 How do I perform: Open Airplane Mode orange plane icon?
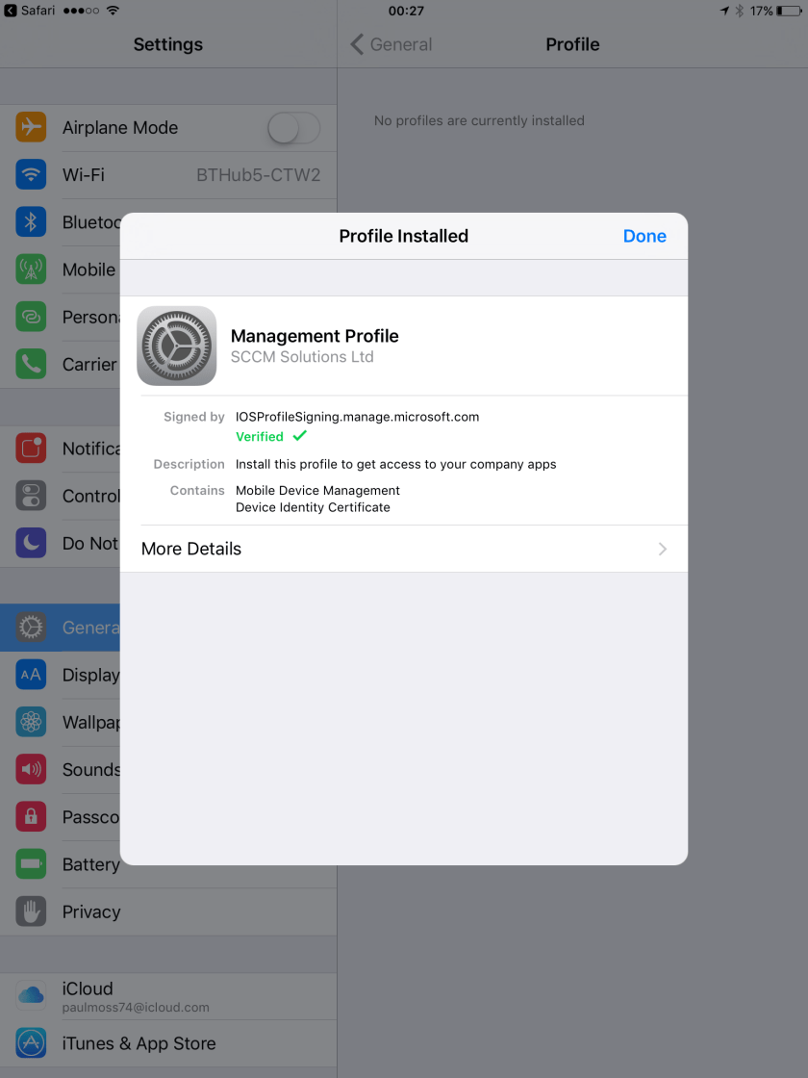[x=31, y=127]
